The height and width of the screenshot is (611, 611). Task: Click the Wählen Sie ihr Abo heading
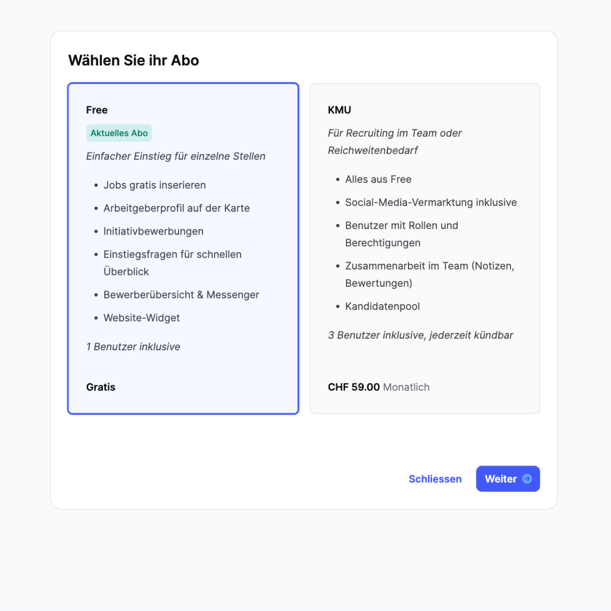coord(133,61)
